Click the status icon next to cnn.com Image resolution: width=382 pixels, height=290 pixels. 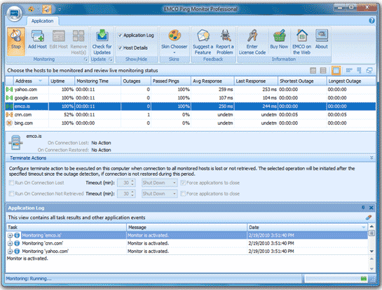pyautogui.click(x=9, y=115)
